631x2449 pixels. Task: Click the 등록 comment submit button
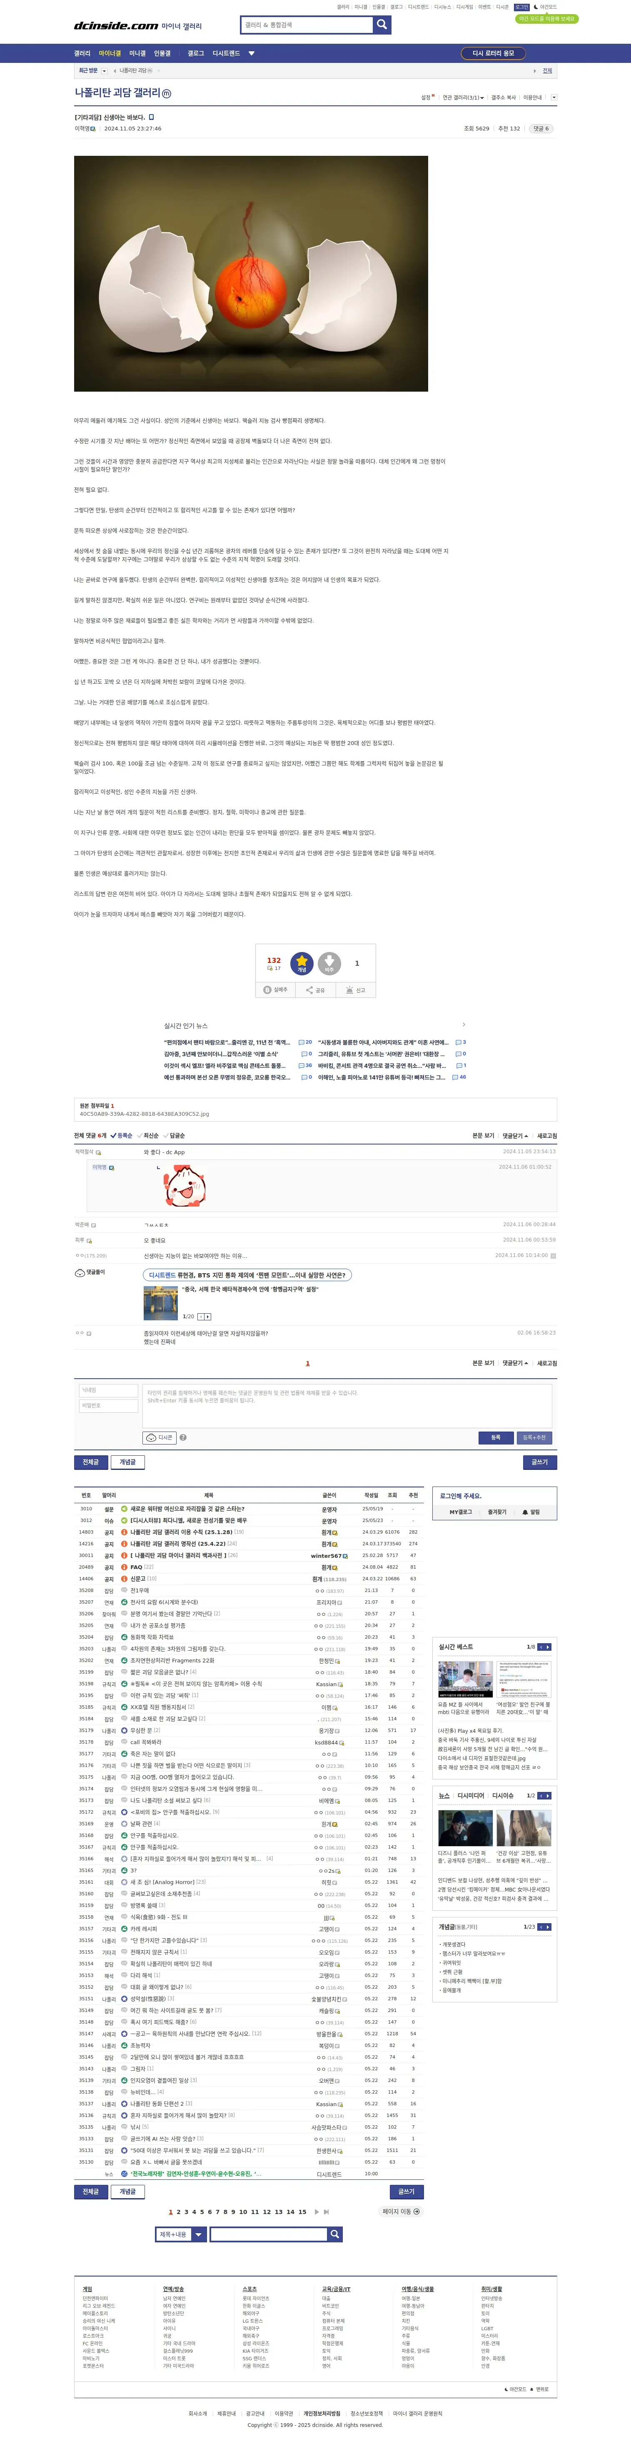(x=495, y=1437)
